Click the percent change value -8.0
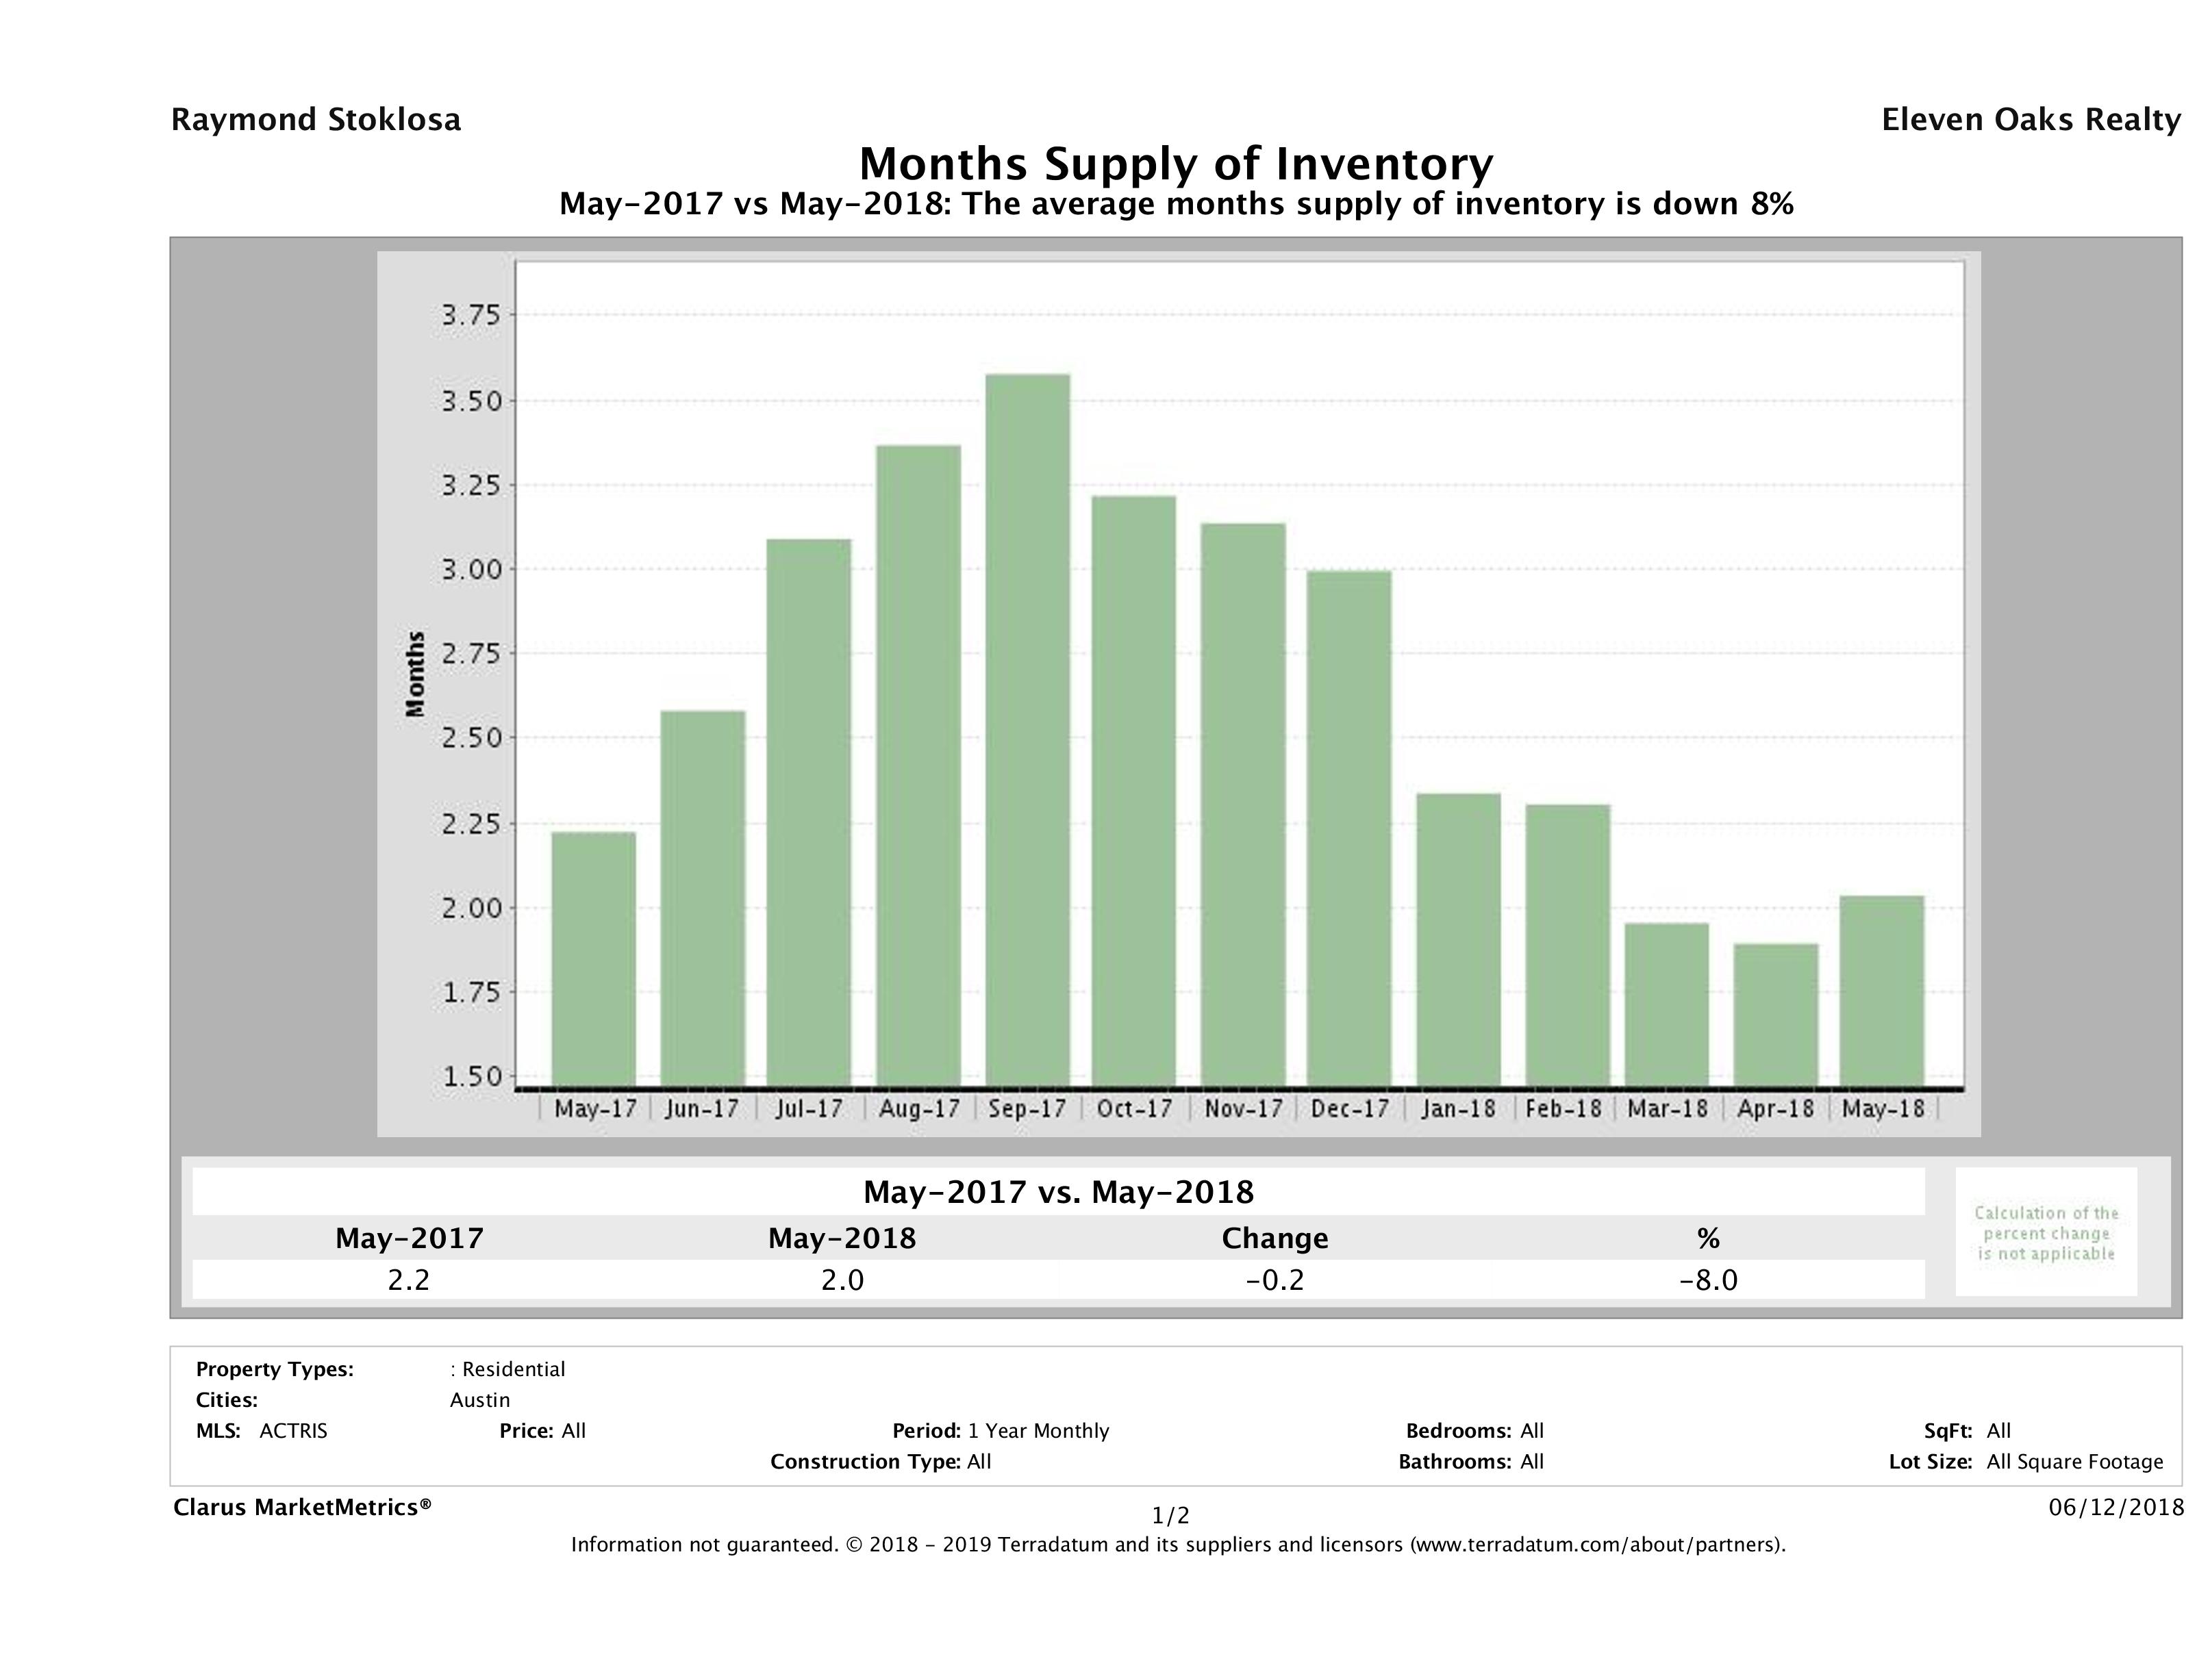Screen dimensions: 2210x1676 click(1707, 1280)
